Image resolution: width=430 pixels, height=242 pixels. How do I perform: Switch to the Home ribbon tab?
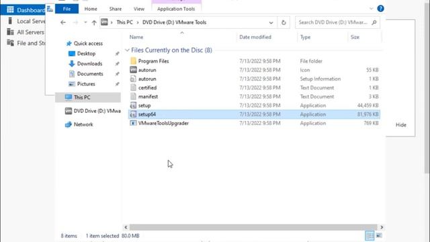(91, 9)
